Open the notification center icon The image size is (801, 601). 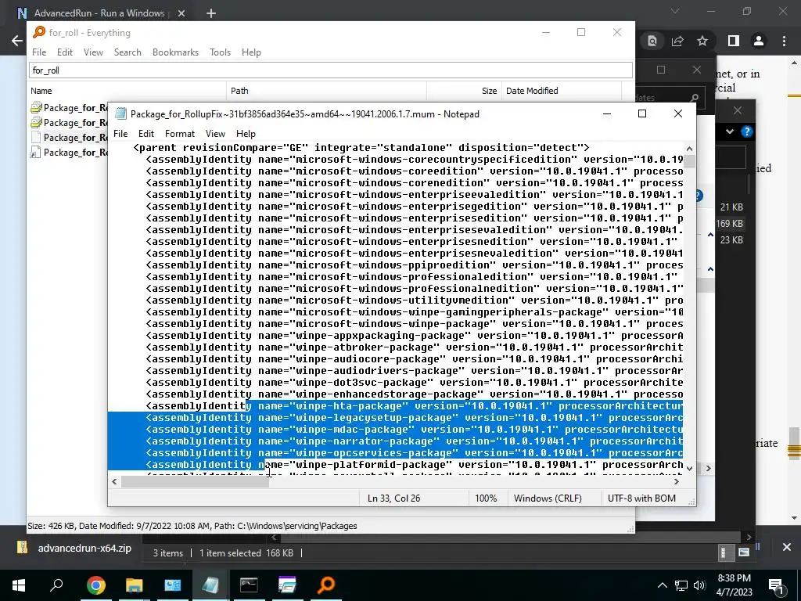point(776,585)
